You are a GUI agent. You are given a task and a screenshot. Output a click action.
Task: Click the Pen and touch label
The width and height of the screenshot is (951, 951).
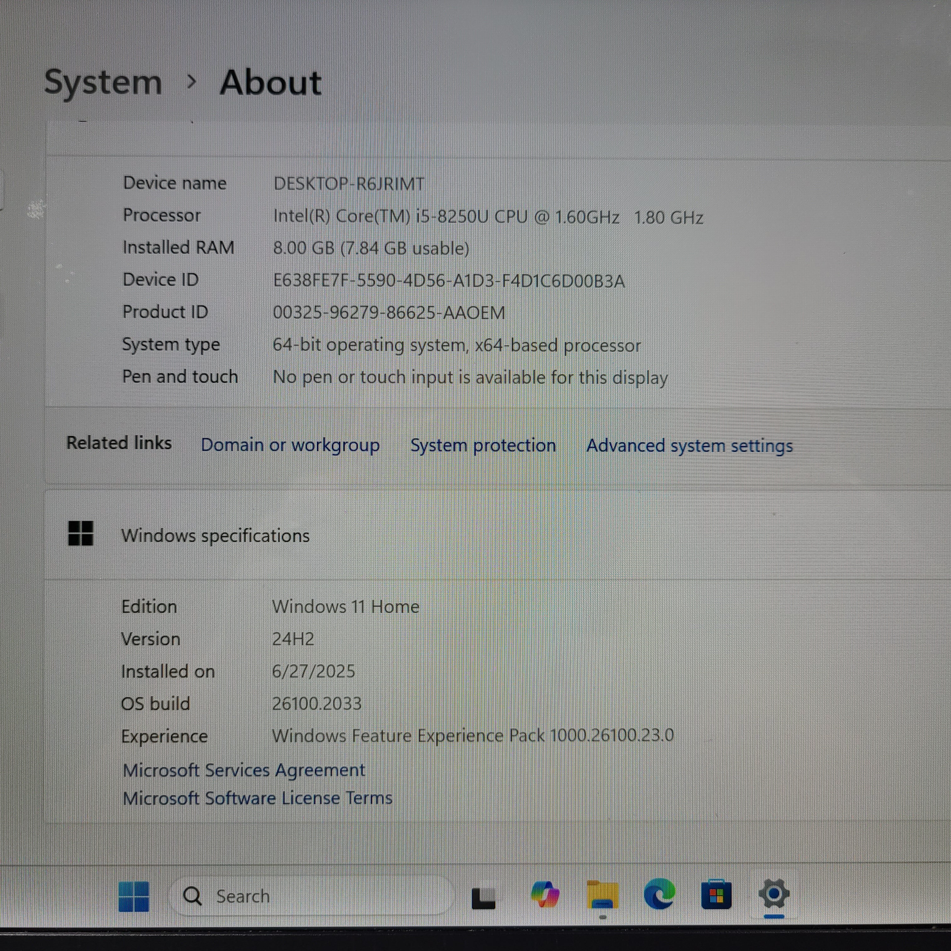pyautogui.click(x=180, y=376)
